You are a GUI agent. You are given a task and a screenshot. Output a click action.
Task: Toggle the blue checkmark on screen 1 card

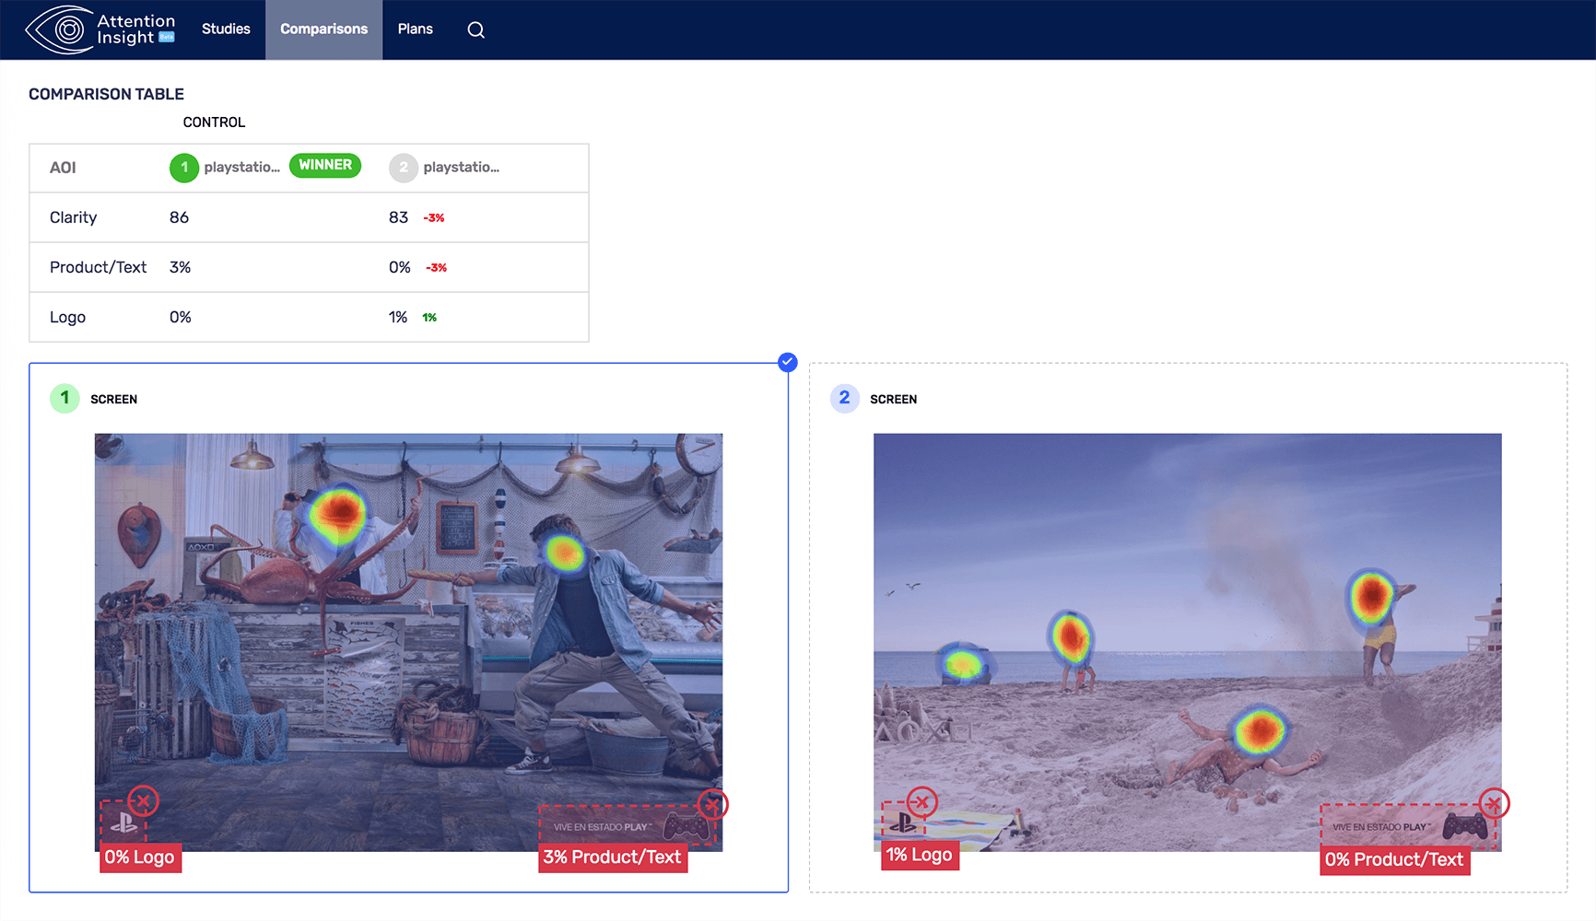coord(787,362)
